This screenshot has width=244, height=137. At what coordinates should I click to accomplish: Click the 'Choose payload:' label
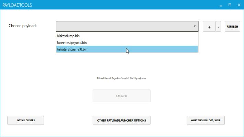(23, 26)
